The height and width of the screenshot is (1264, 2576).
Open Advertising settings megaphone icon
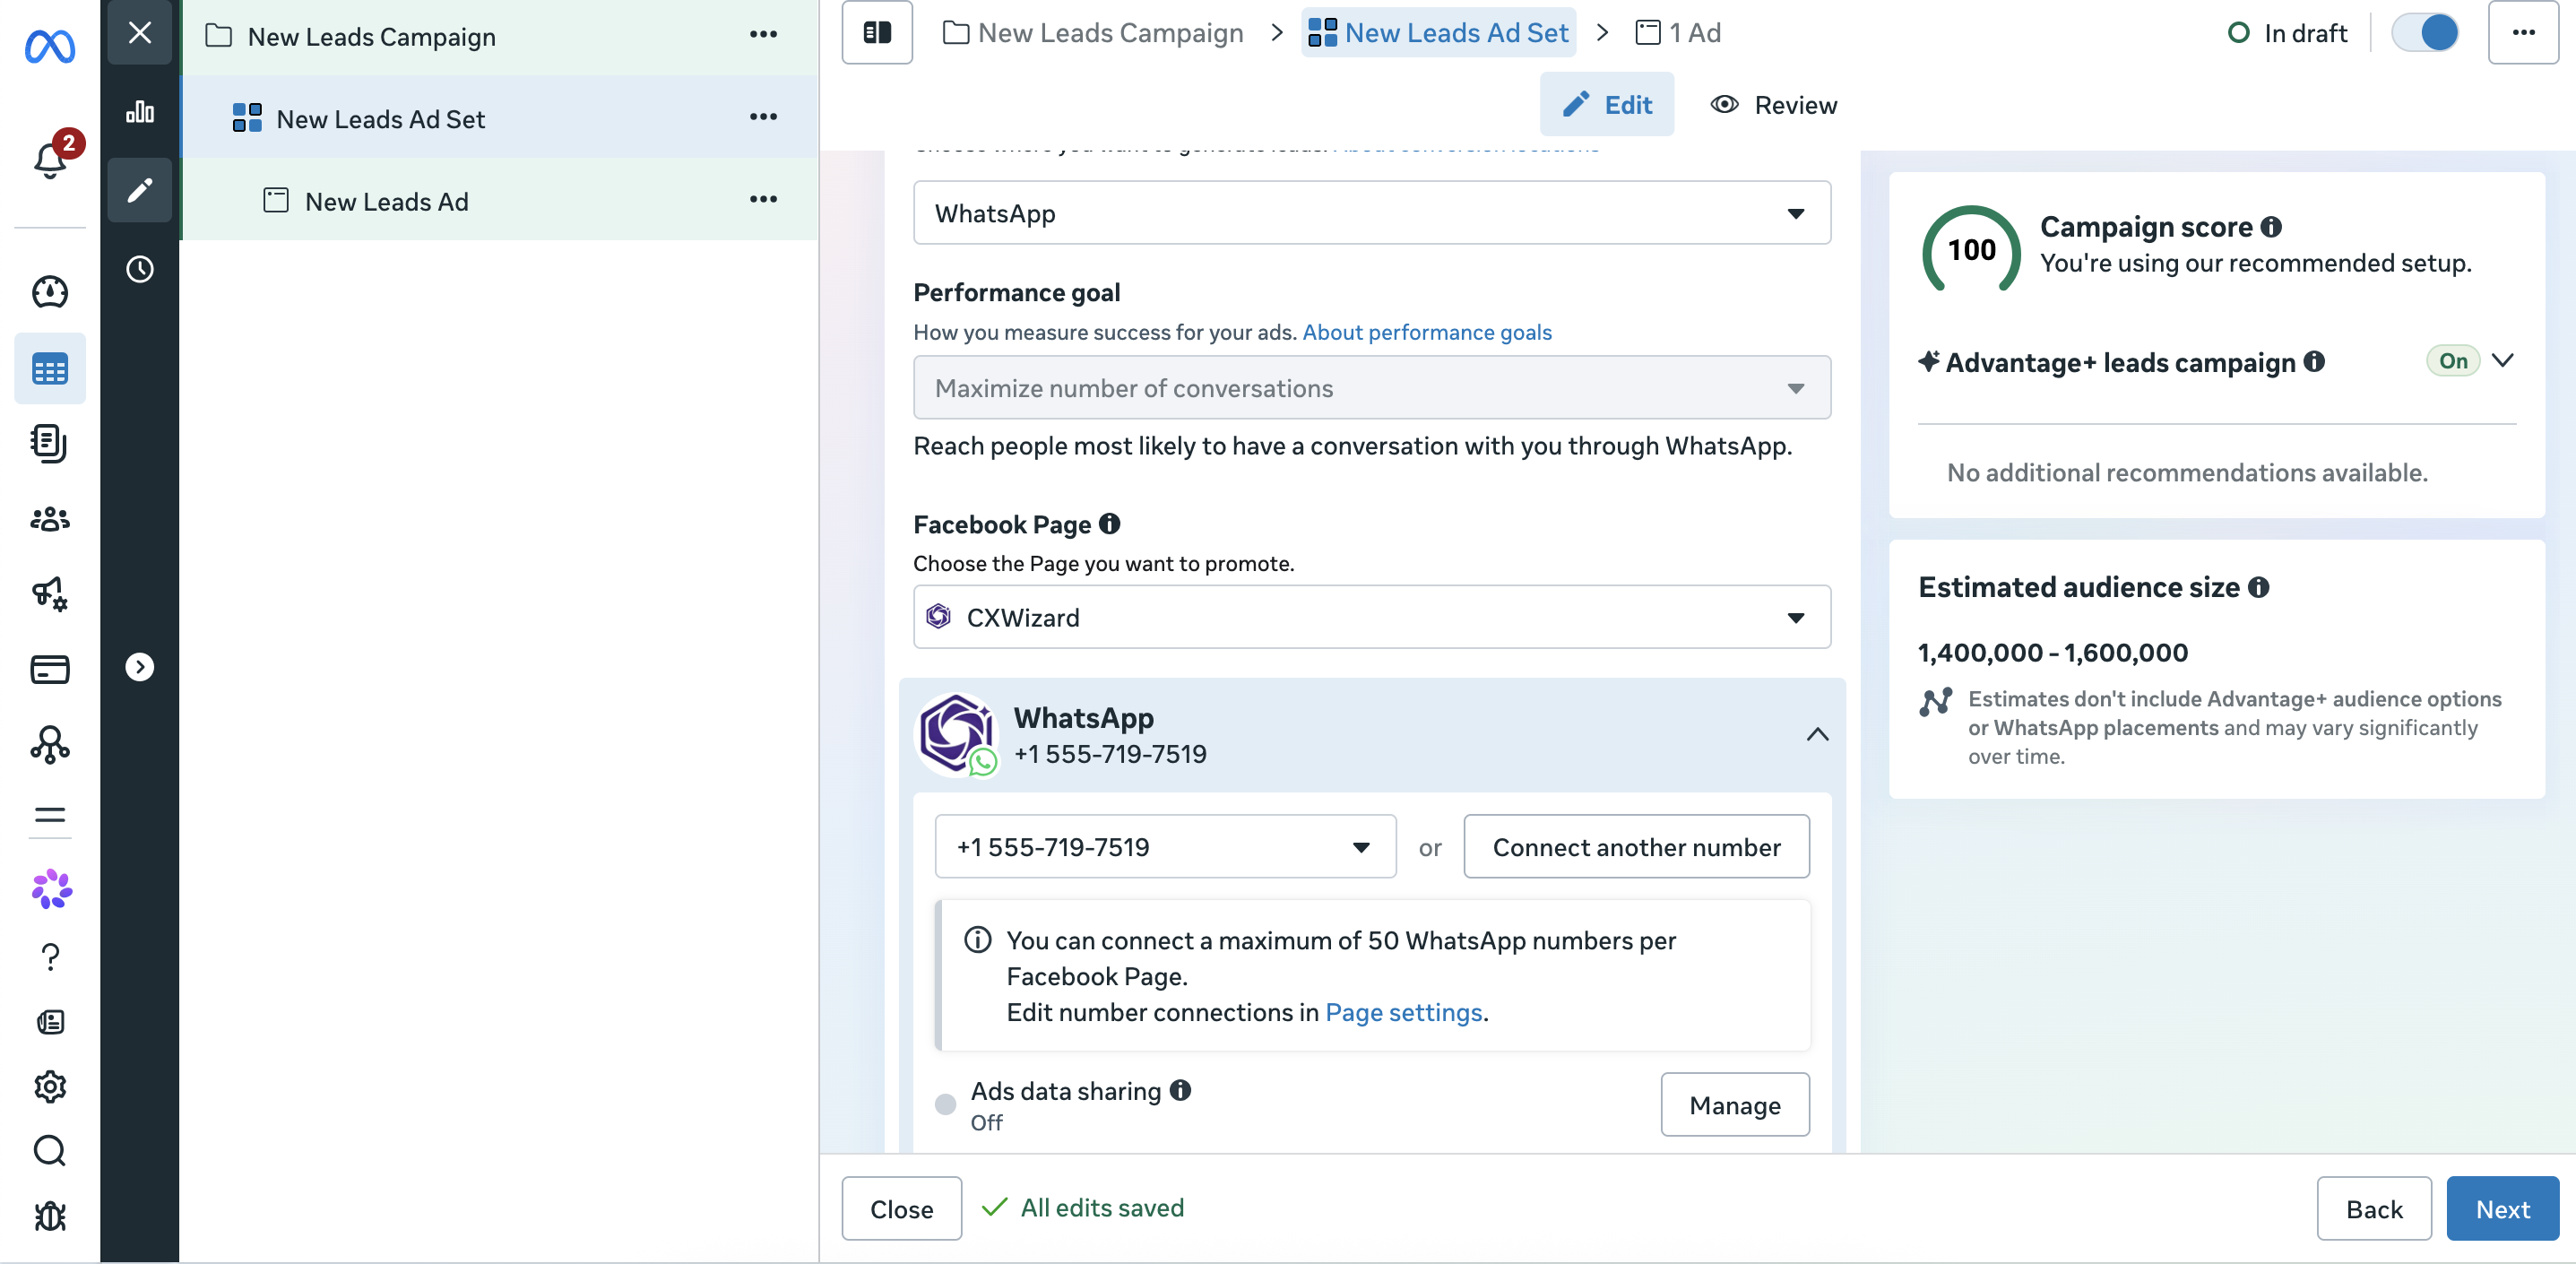pos(50,594)
